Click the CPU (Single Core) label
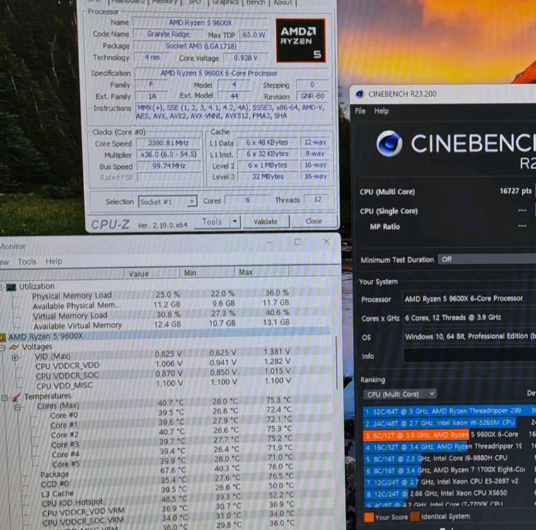536x530 pixels. point(389,211)
